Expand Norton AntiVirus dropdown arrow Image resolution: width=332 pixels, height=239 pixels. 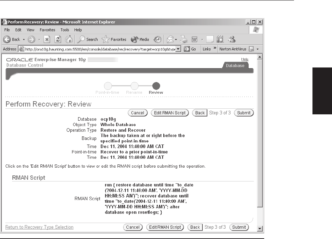[x=258, y=49]
